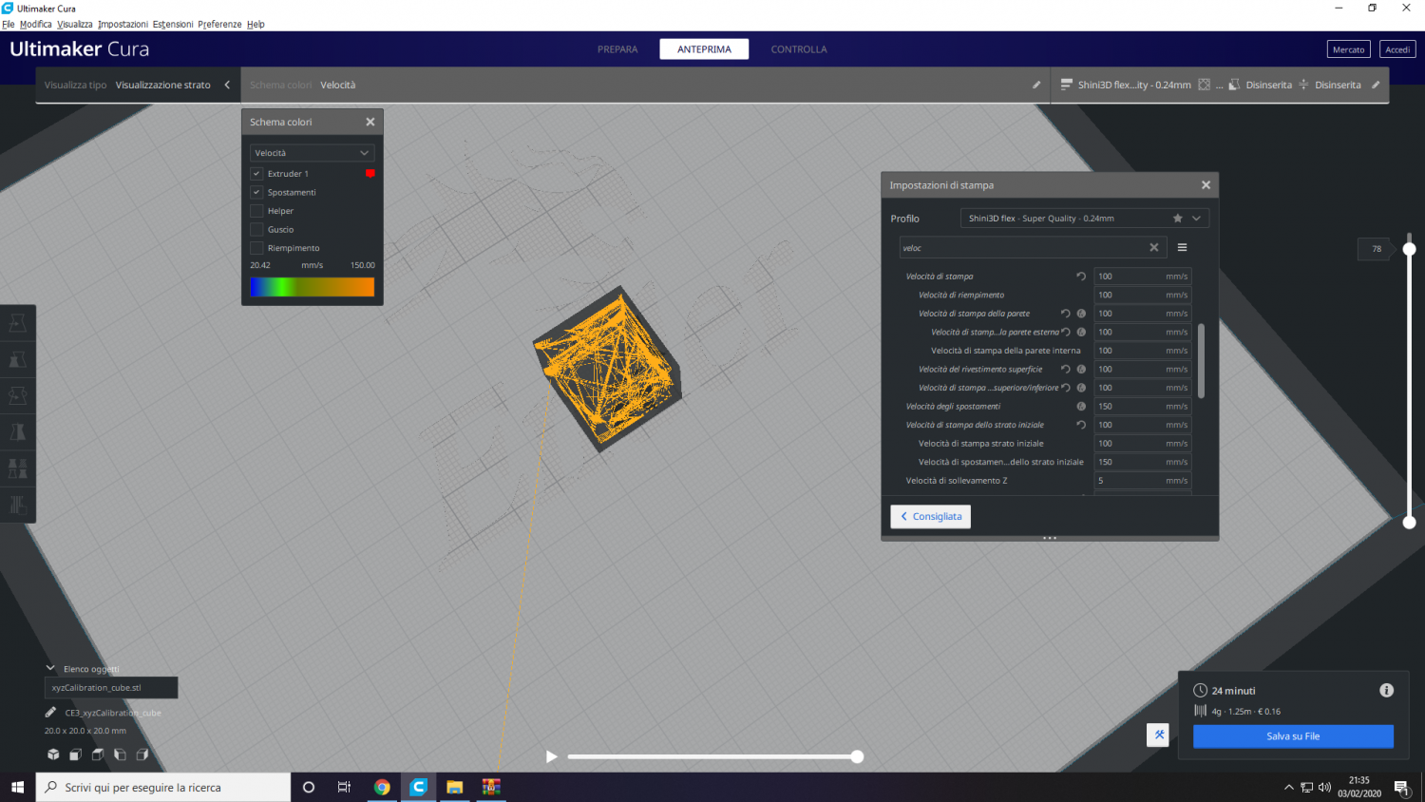This screenshot has height=802, width=1425.
Task: Select the Rotate tool in the left toolbar
Action: point(18,395)
